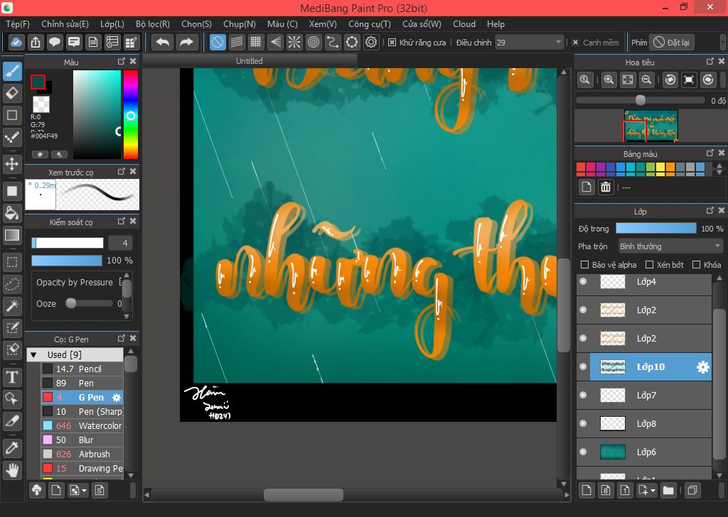Hide the Lớp4 layer
Screen dimensions: 728x517
(583, 281)
